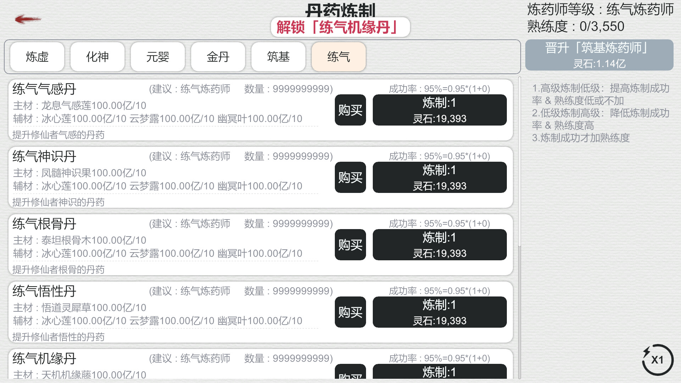Click 购买 for 练气神识丹
This screenshot has height=383, width=681.
point(350,177)
